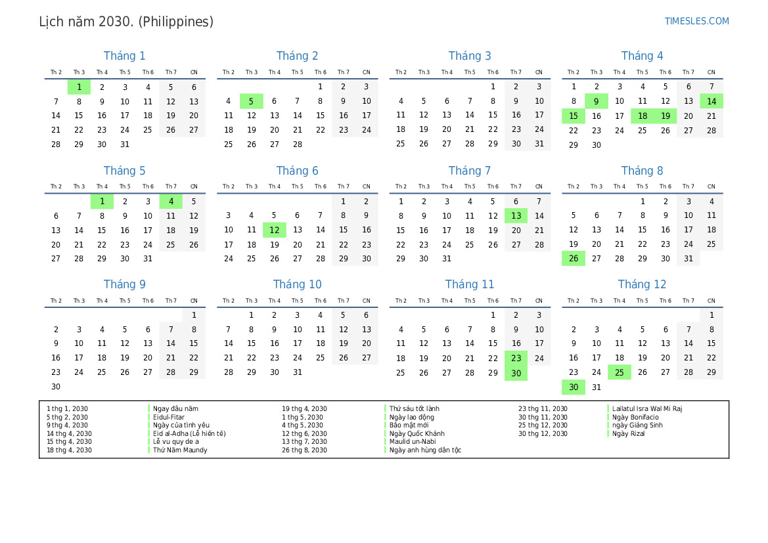Screen dimensions: 768x543
Task: Click the Tháng 10 month title
Action: click(298, 284)
